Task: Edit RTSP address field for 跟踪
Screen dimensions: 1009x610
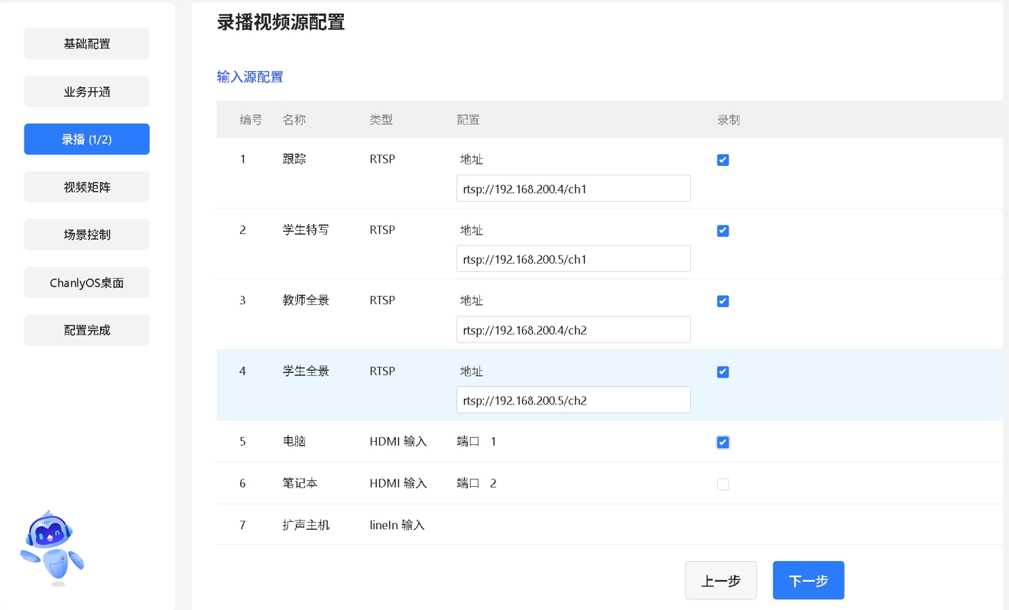Action: (573, 189)
